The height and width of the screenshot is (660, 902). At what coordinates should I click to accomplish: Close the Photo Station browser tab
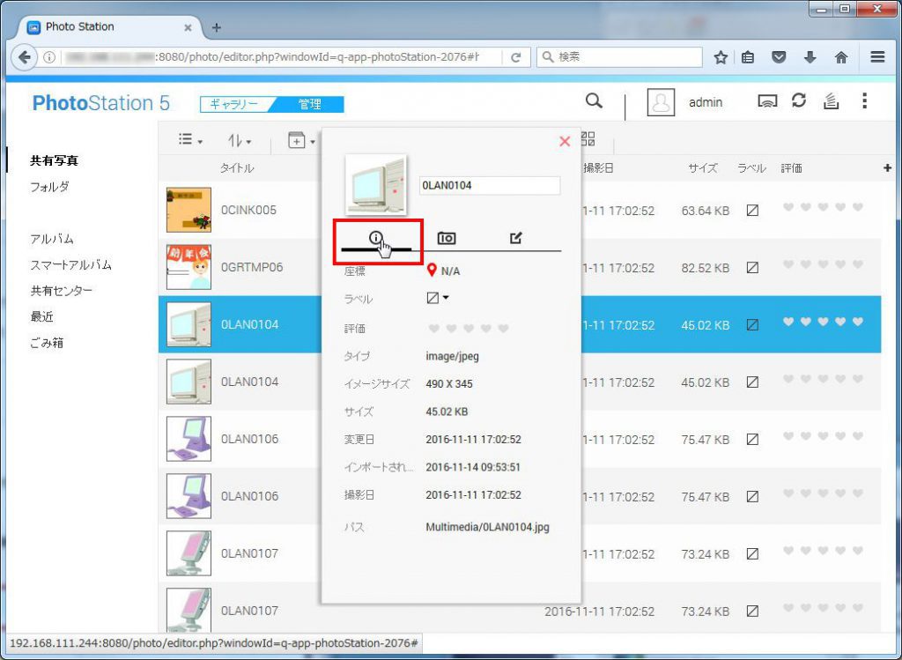point(188,27)
